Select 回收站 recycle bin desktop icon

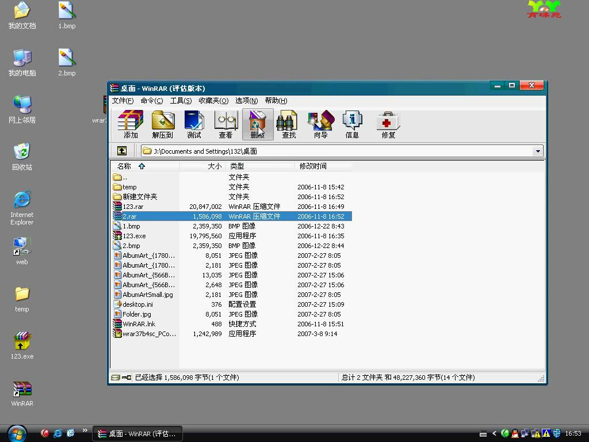(22, 157)
